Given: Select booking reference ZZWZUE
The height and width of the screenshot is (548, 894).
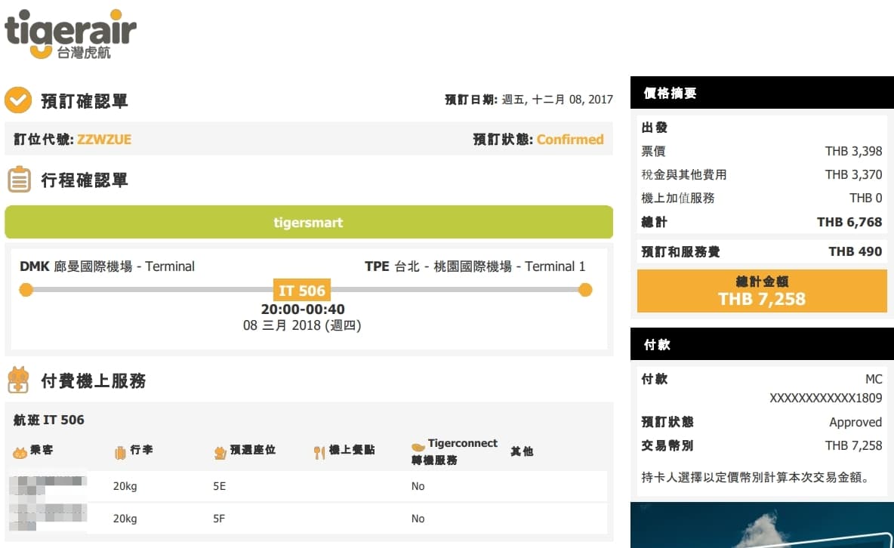Looking at the screenshot, I should point(104,139).
